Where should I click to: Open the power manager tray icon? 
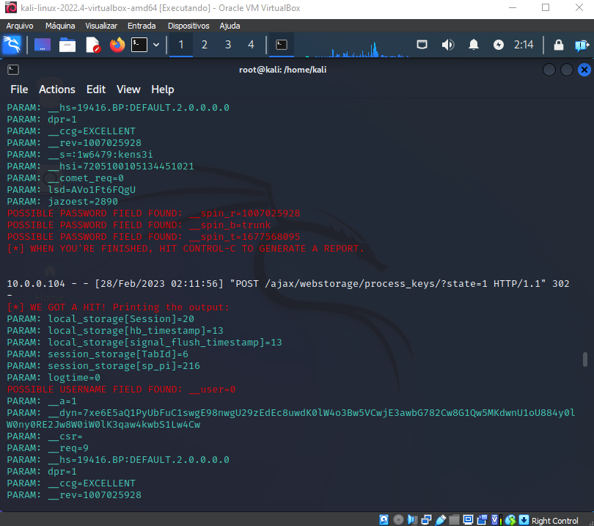[x=499, y=45]
